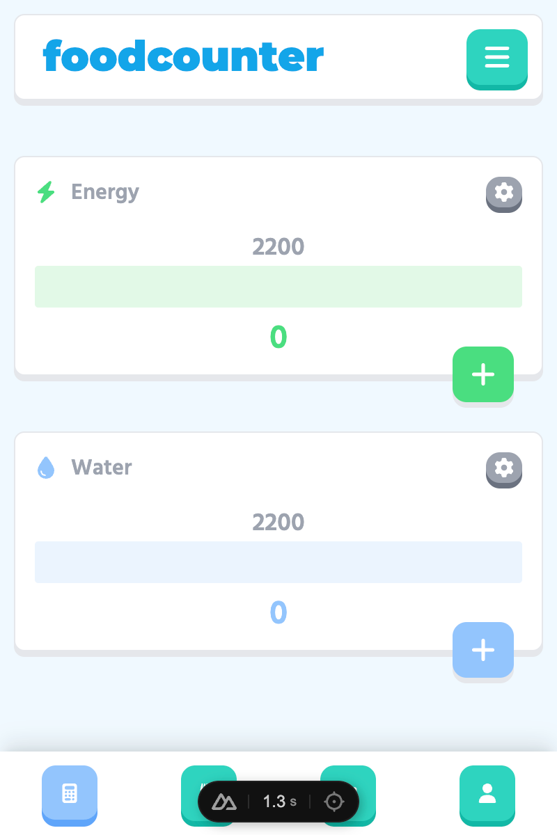Open the calculator tab in bottom bar
557x835 pixels.
pyautogui.click(x=70, y=793)
